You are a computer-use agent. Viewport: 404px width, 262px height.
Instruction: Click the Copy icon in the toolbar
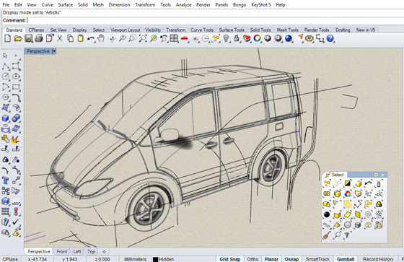click(70, 39)
